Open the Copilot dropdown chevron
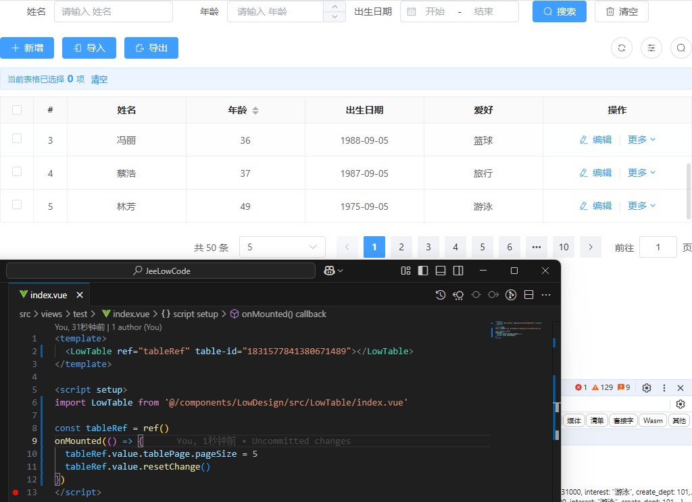692x502 pixels. (x=341, y=271)
